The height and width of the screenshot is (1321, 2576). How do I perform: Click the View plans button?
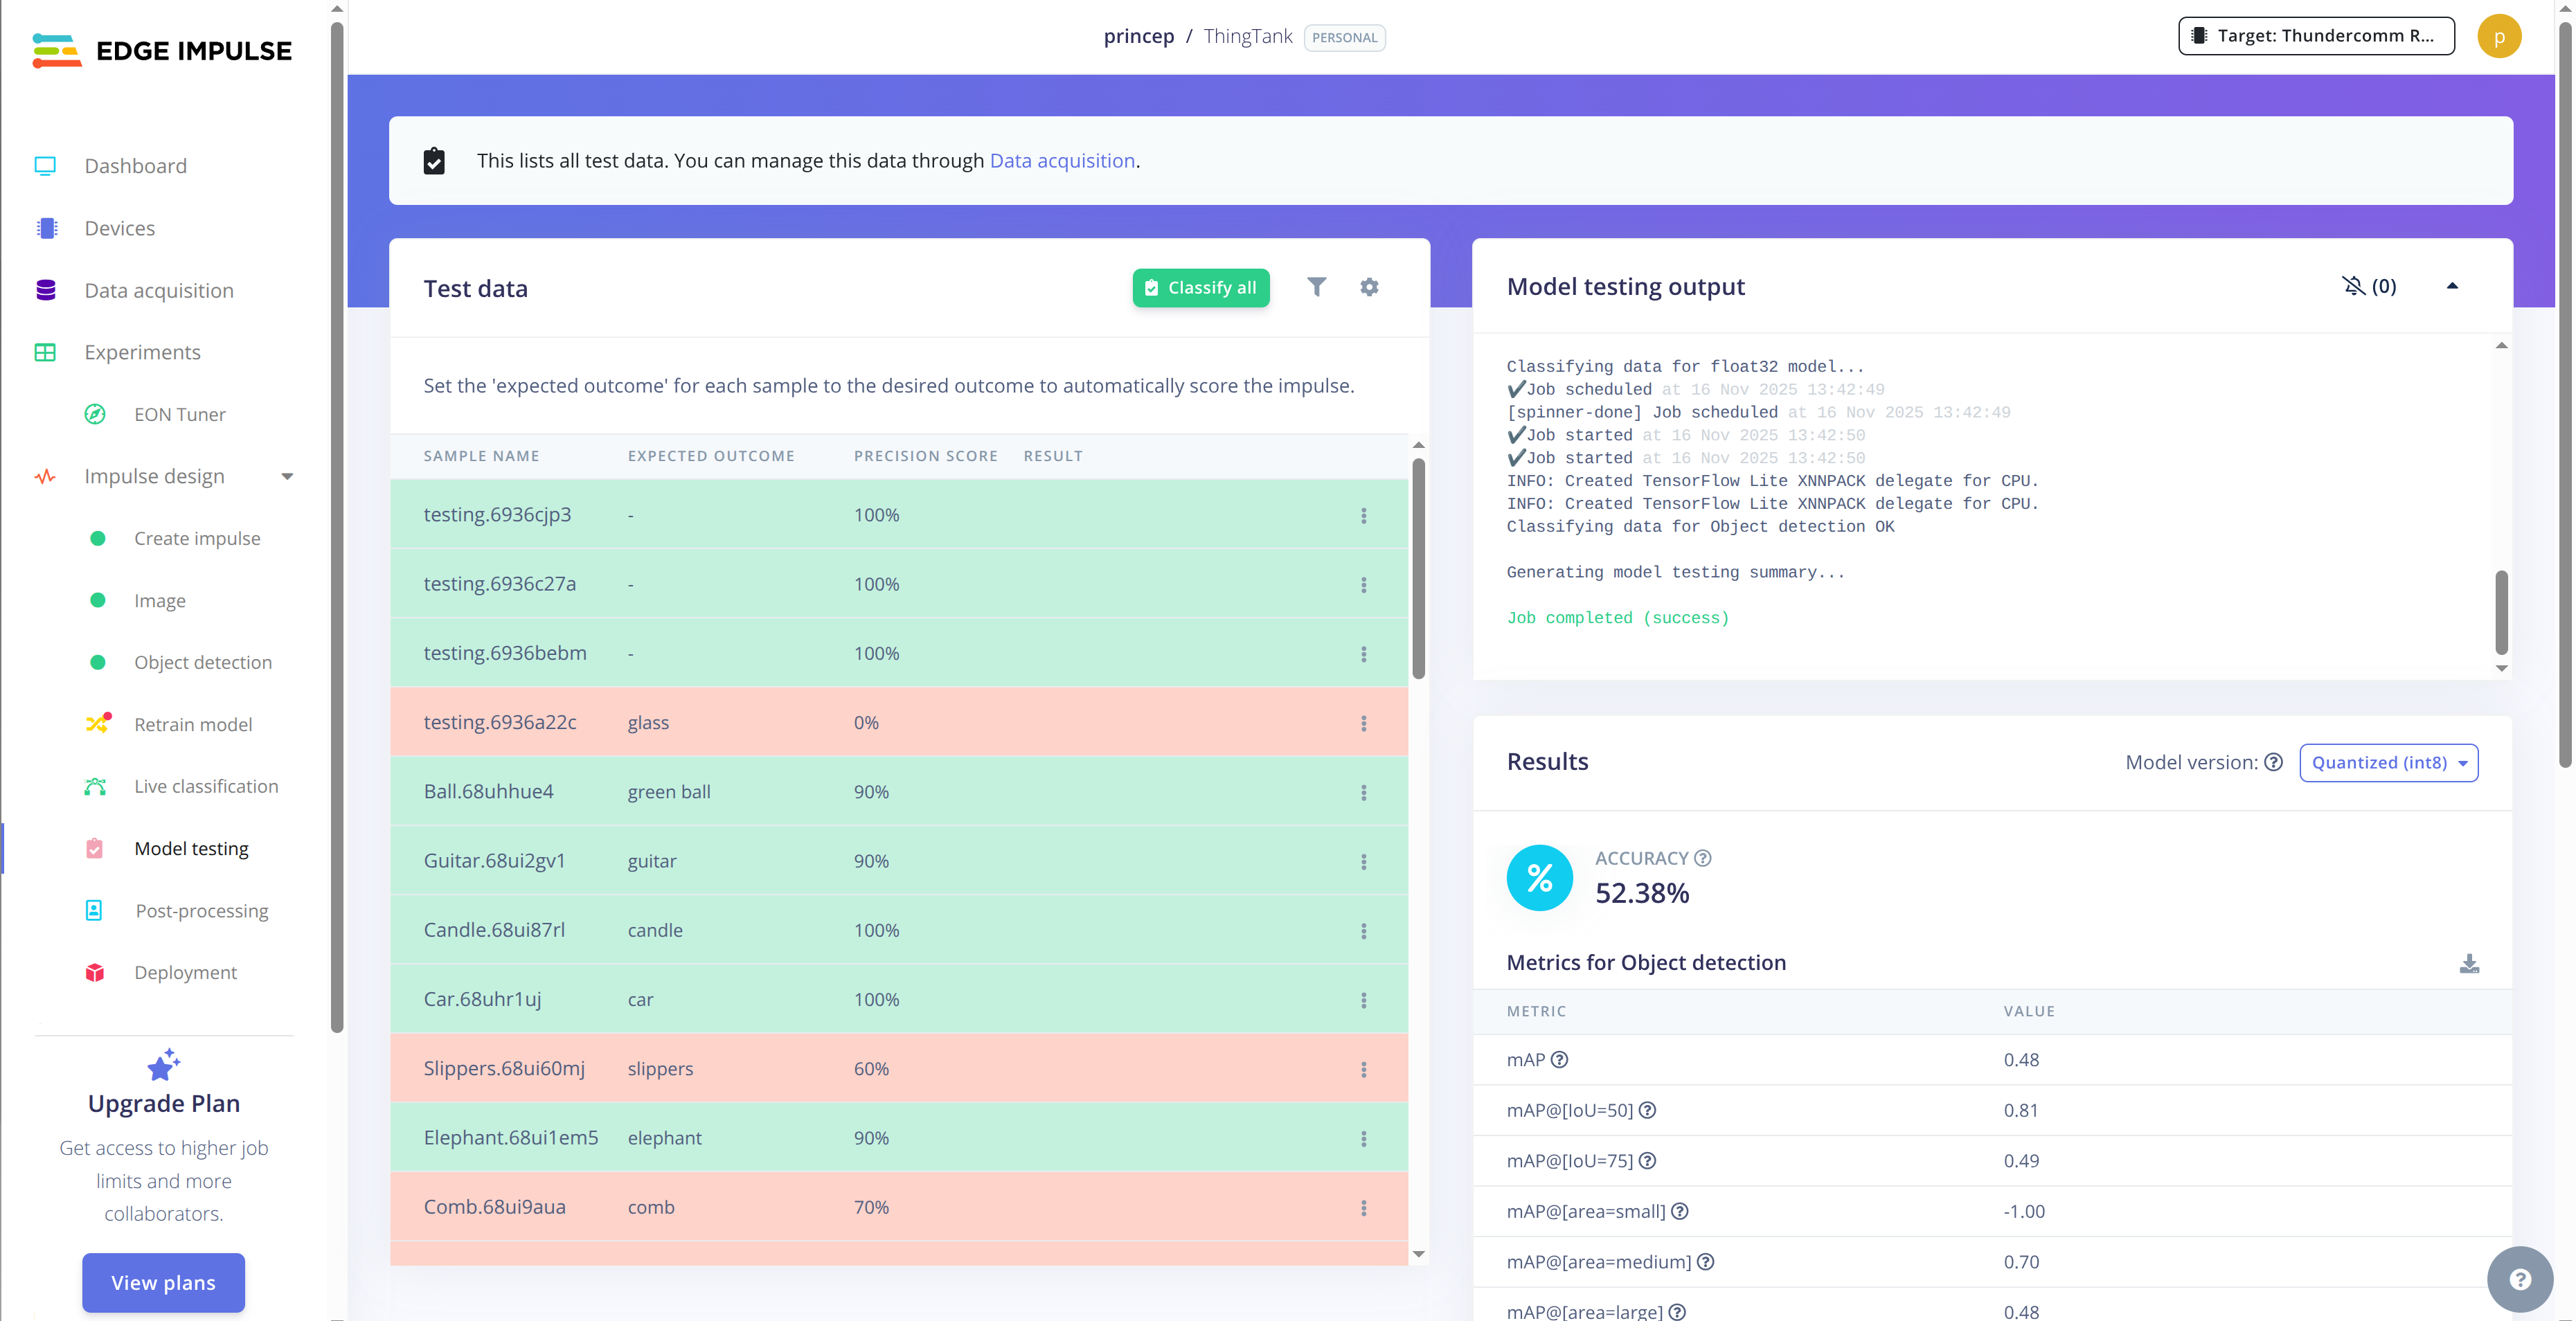pos(163,1282)
